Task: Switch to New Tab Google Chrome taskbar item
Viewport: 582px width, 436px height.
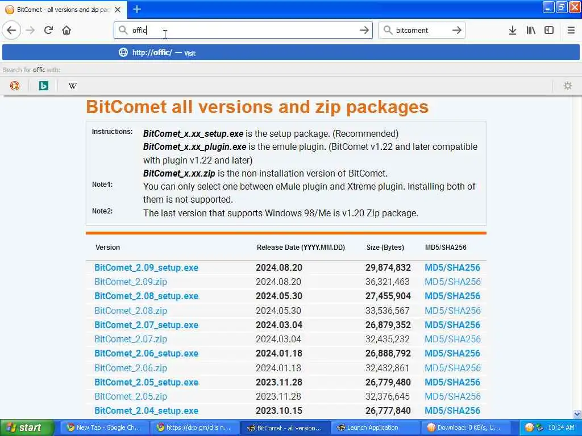Action: click(x=105, y=428)
